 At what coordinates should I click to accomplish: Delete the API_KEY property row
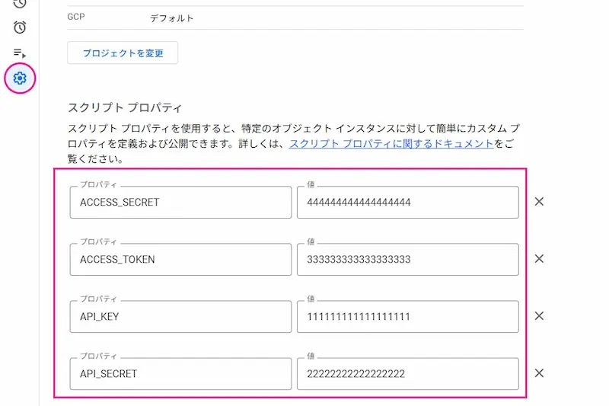pos(539,316)
